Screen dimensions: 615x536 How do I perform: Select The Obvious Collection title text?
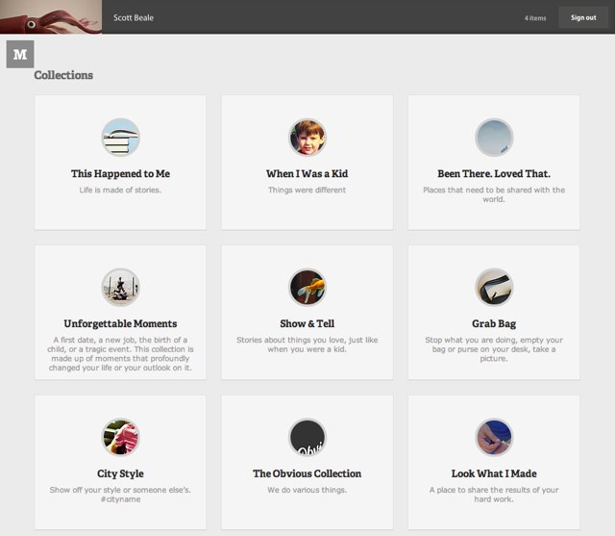[307, 474]
